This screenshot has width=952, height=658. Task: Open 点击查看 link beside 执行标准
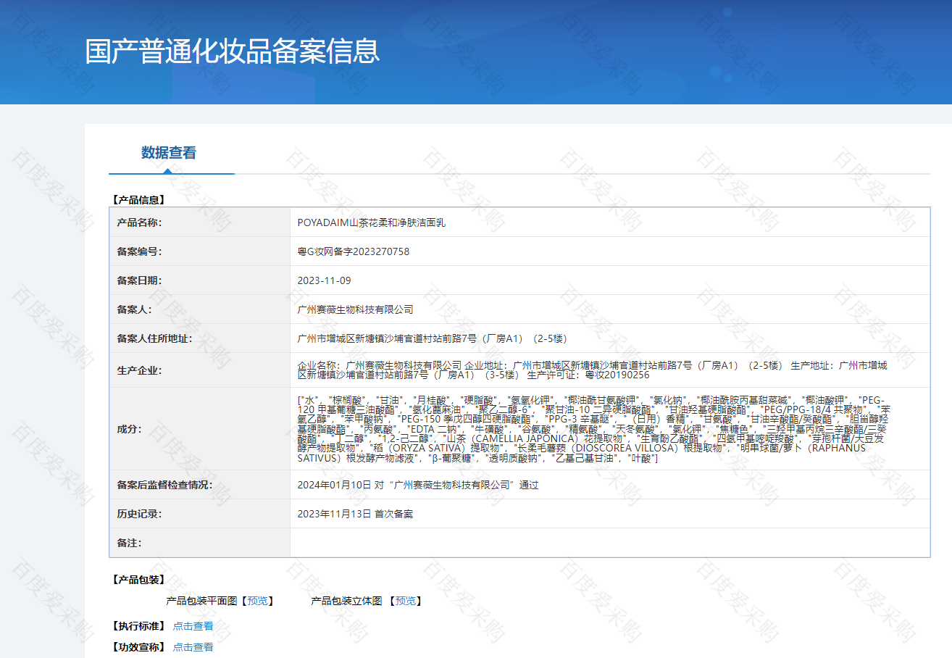click(x=193, y=626)
